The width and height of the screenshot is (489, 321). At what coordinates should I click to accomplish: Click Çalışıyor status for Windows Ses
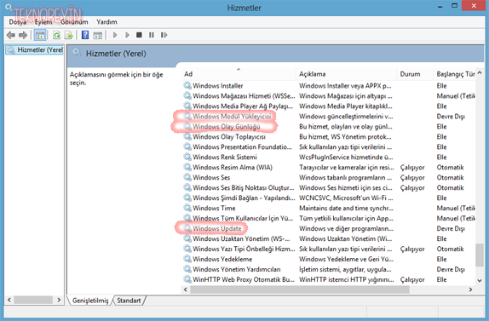tap(412, 177)
